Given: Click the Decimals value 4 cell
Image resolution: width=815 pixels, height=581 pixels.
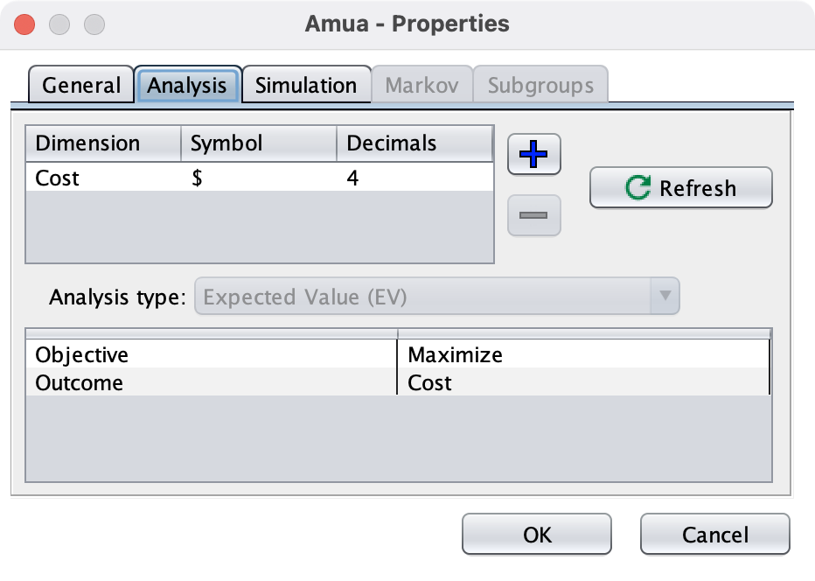Looking at the screenshot, I should (x=414, y=178).
